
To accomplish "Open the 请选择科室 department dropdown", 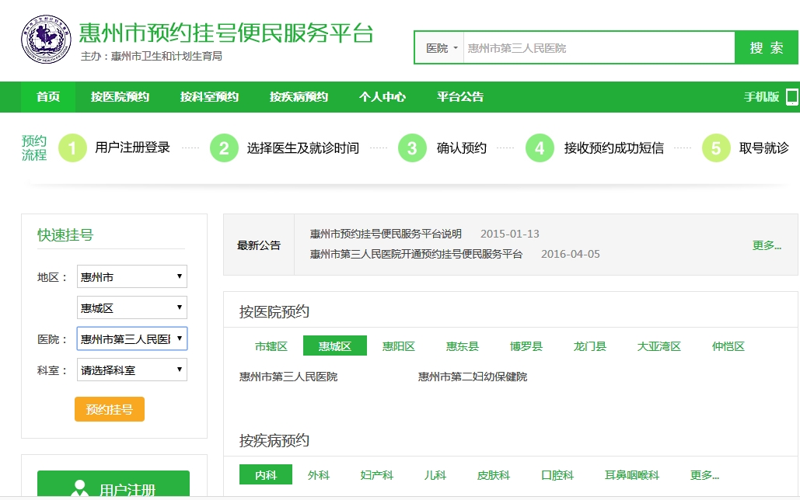I will click(131, 370).
